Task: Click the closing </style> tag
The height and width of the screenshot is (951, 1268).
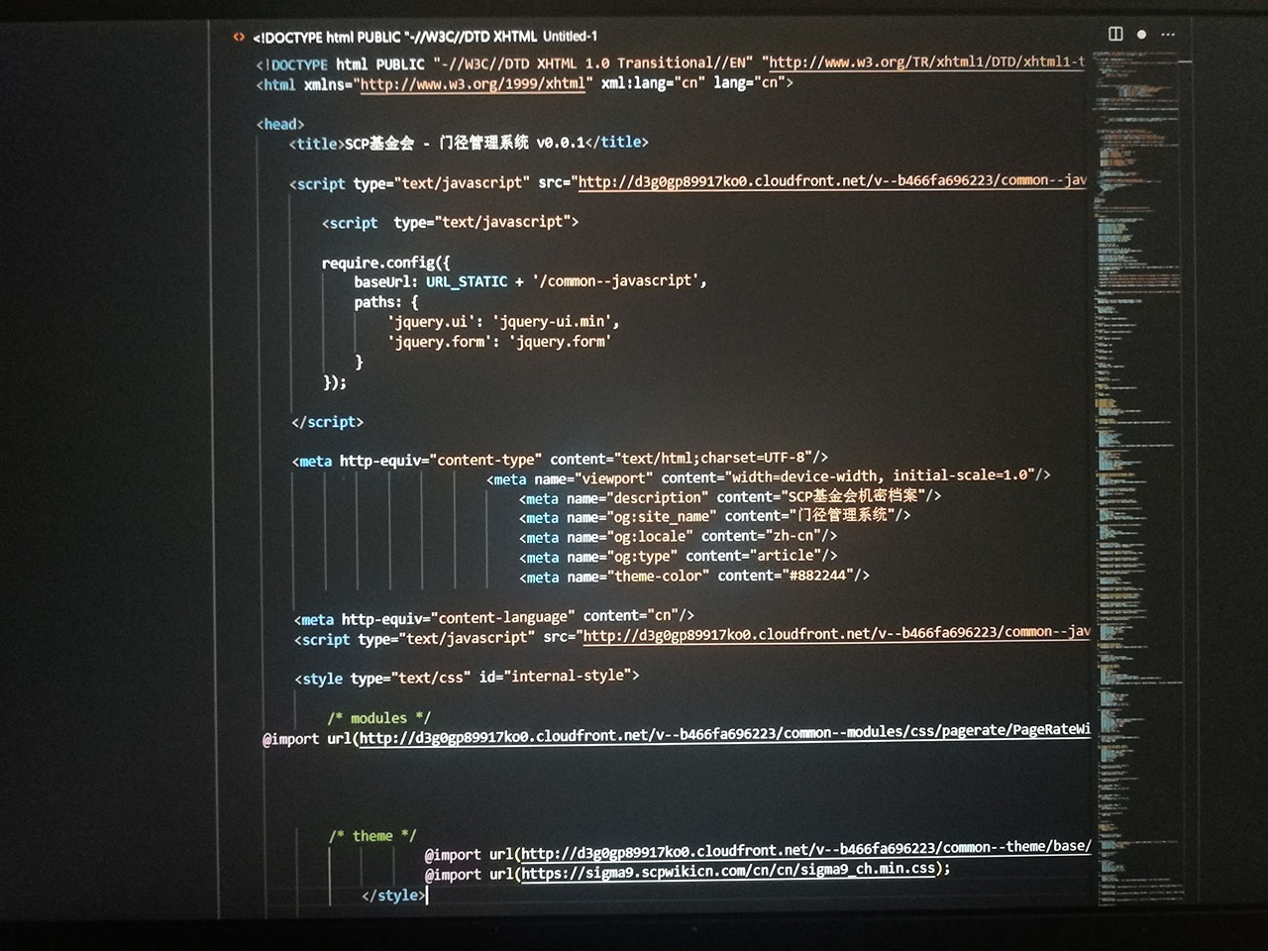Action: coord(393,896)
